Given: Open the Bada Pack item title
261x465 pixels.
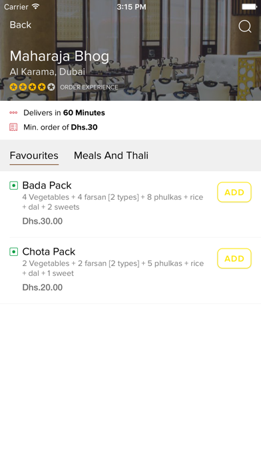Looking at the screenshot, I should (47, 185).
